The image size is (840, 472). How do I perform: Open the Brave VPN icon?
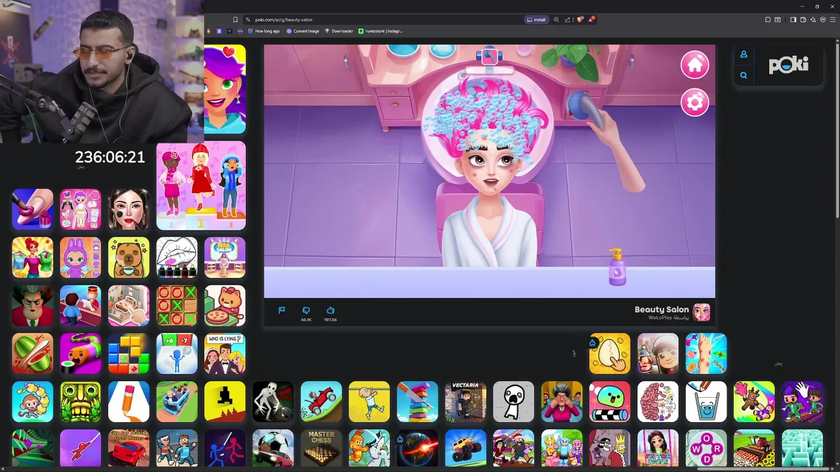pyautogui.click(x=823, y=20)
